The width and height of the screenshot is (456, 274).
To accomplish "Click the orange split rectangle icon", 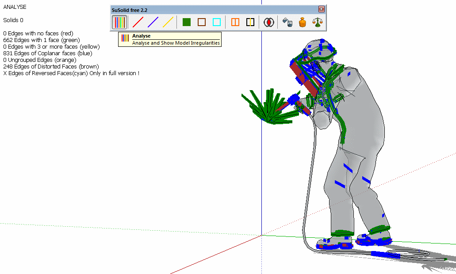I will [235, 22].
